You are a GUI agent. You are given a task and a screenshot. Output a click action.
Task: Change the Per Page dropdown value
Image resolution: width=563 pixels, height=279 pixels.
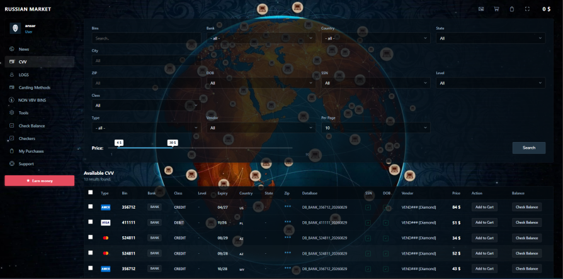(376, 128)
